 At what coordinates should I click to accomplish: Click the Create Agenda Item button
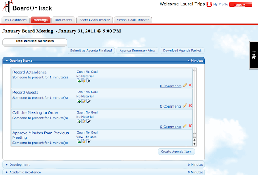pos(177,152)
